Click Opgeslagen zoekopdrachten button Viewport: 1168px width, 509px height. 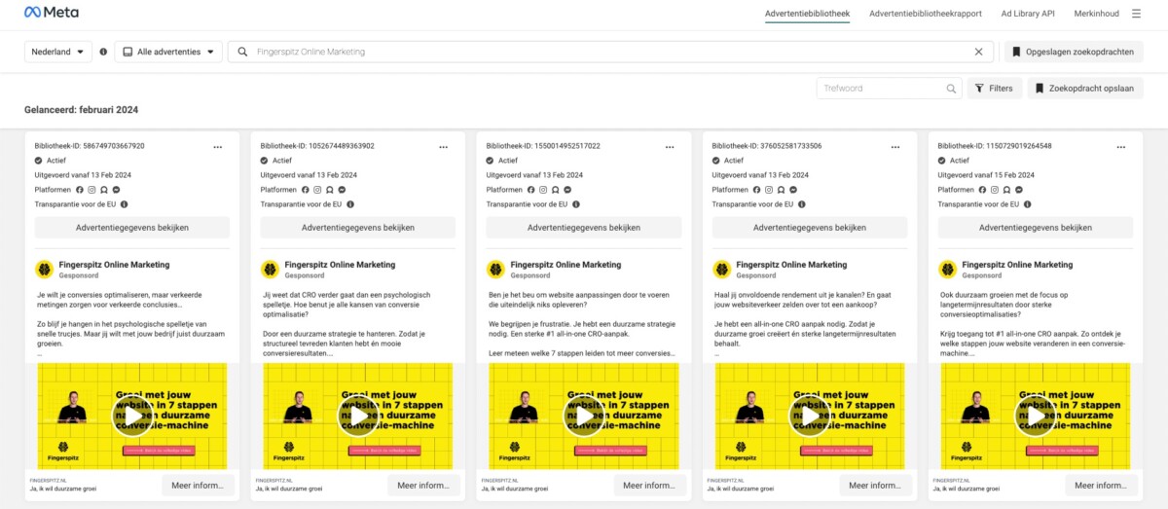click(1074, 52)
